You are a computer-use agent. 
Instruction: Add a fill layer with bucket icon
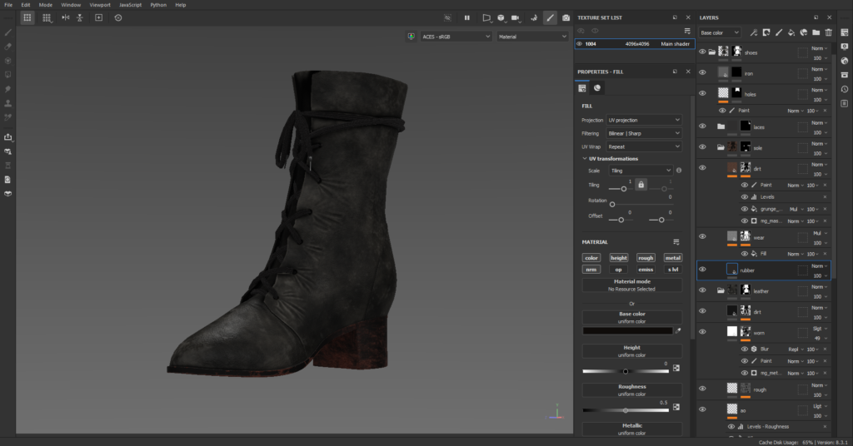791,32
